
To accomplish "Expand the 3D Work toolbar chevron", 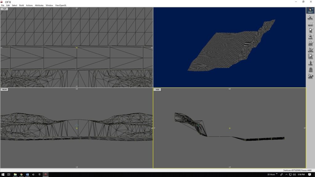I will point(277,174).
